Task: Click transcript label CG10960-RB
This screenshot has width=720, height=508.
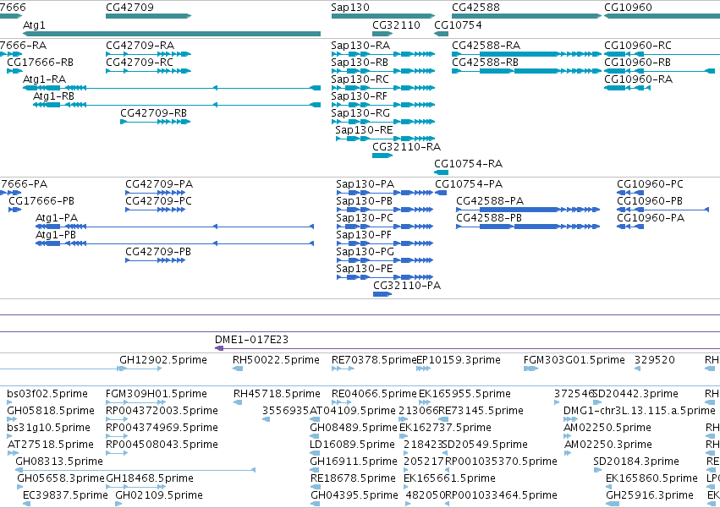Action: 637,62
